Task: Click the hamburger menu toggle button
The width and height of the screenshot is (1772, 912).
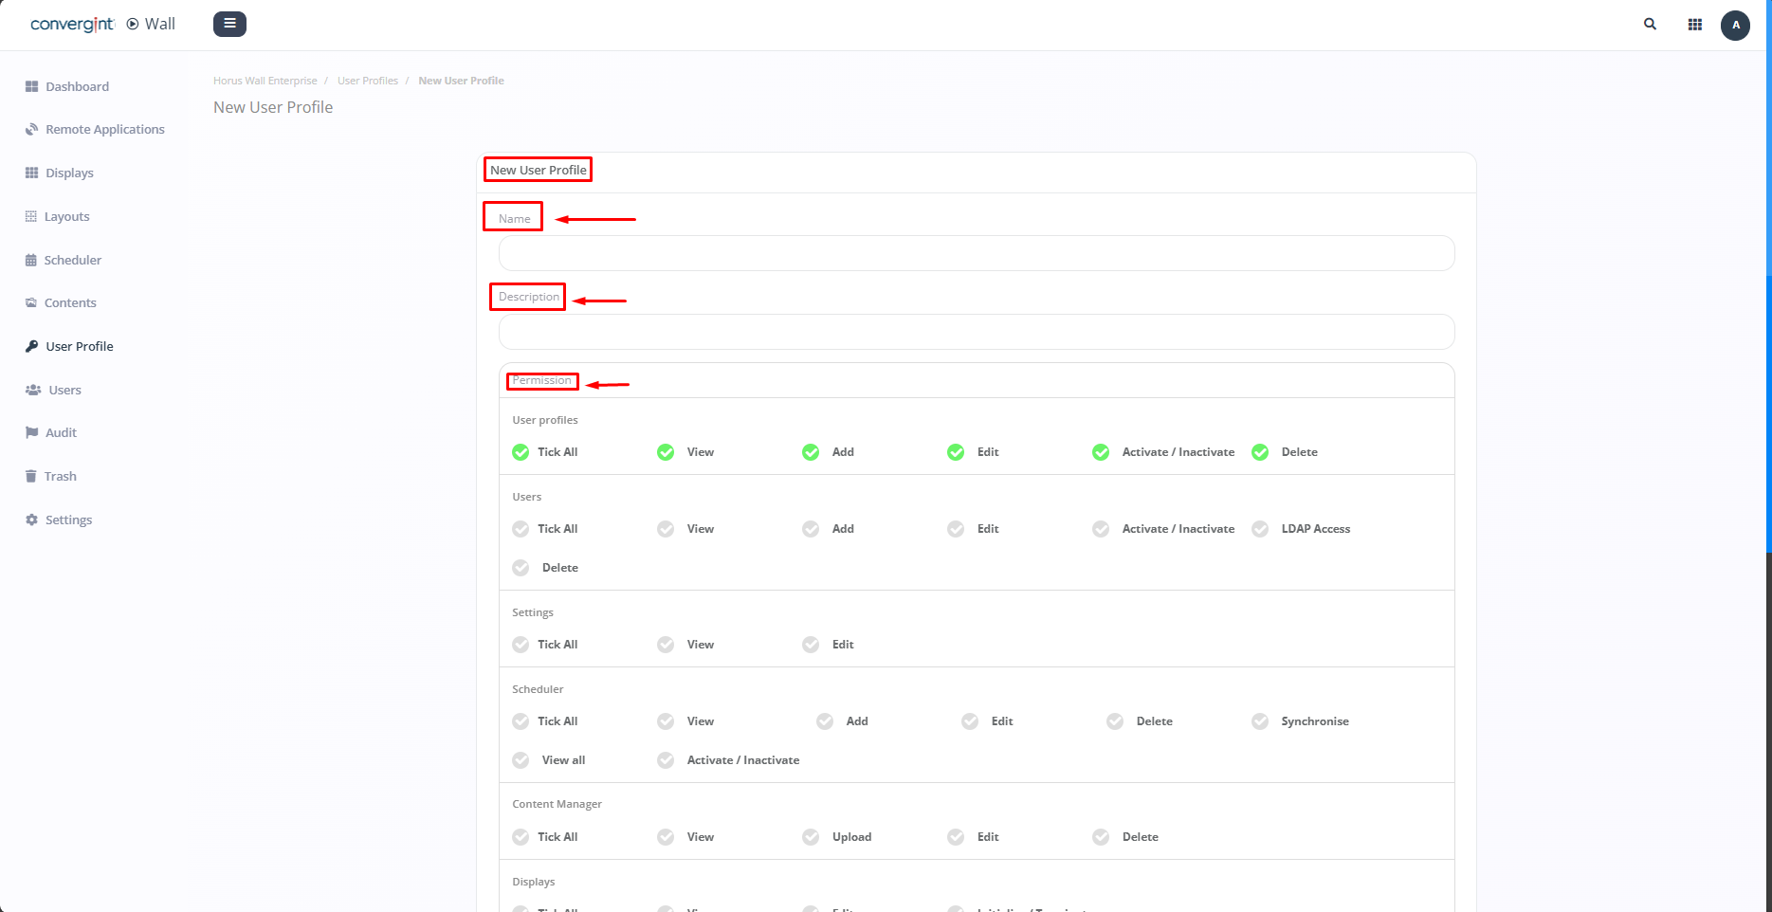Action: (229, 24)
